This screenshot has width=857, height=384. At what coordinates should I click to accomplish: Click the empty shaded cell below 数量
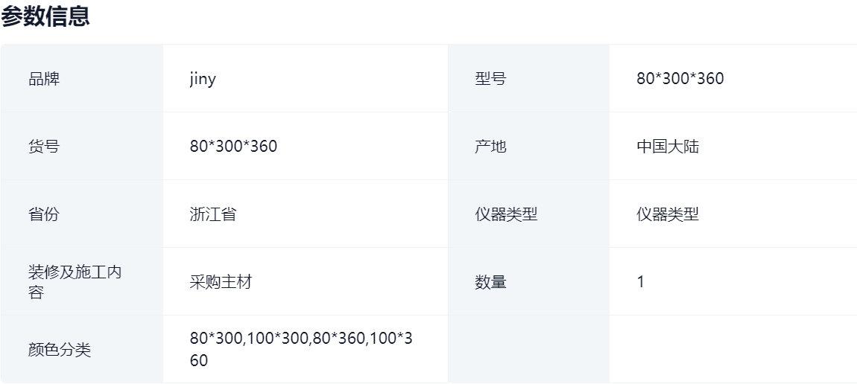click(528, 350)
